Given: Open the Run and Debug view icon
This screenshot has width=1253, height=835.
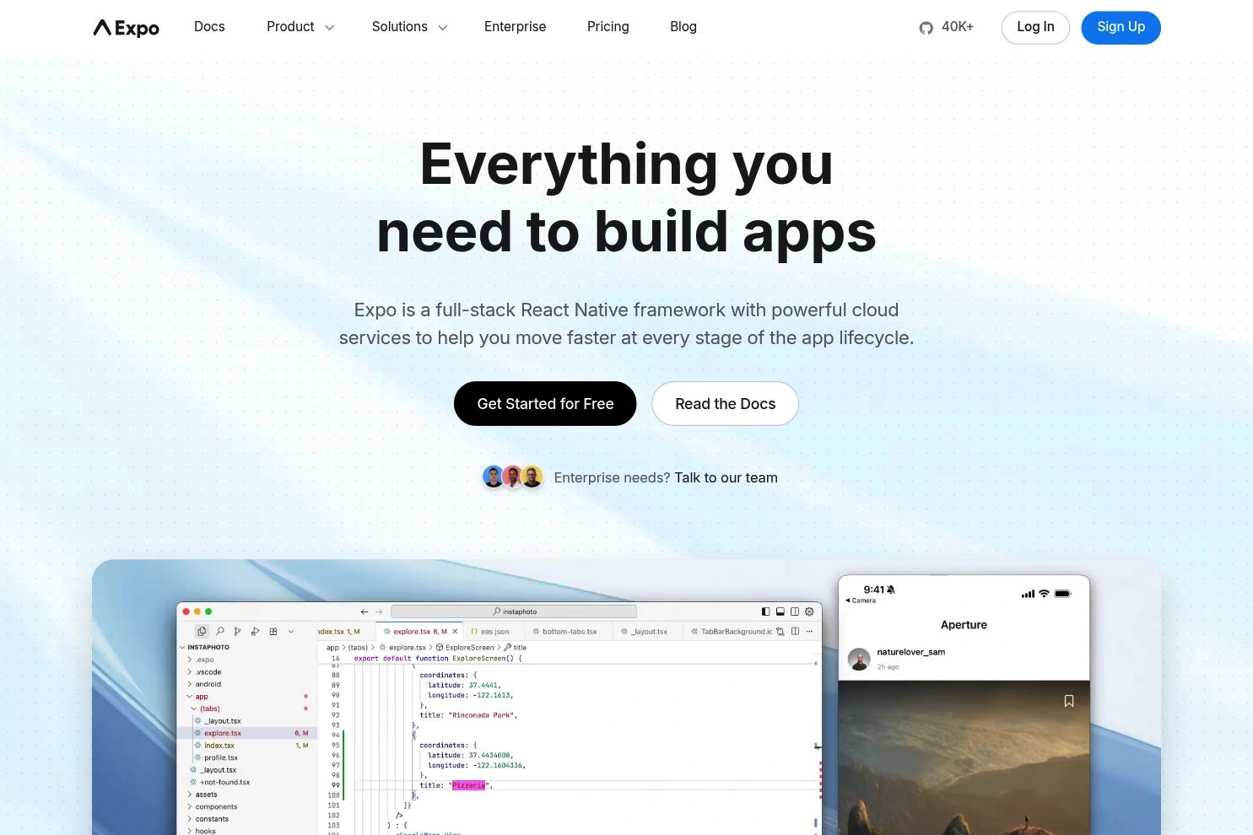Looking at the screenshot, I should 255,631.
